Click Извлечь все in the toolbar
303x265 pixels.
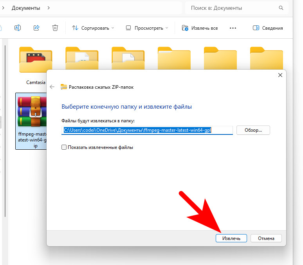[x=200, y=28]
